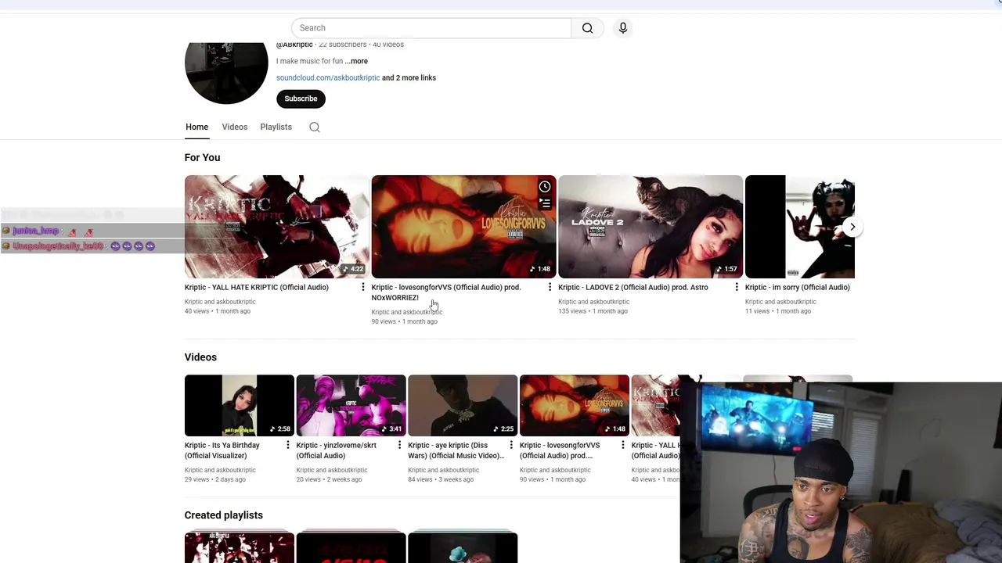Image resolution: width=1002 pixels, height=563 pixels.
Task: Expand channel description with ...more
Action: point(356,61)
